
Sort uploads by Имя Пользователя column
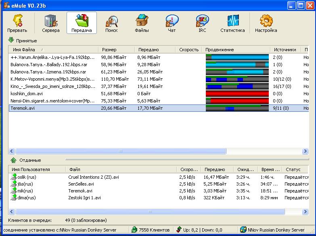click(x=37, y=169)
